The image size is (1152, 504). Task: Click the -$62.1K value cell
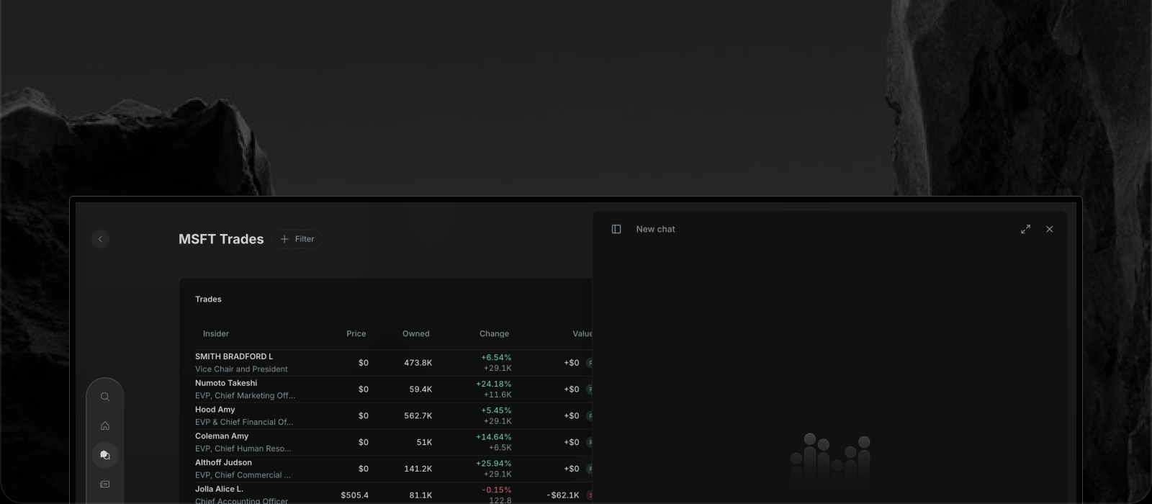click(563, 495)
